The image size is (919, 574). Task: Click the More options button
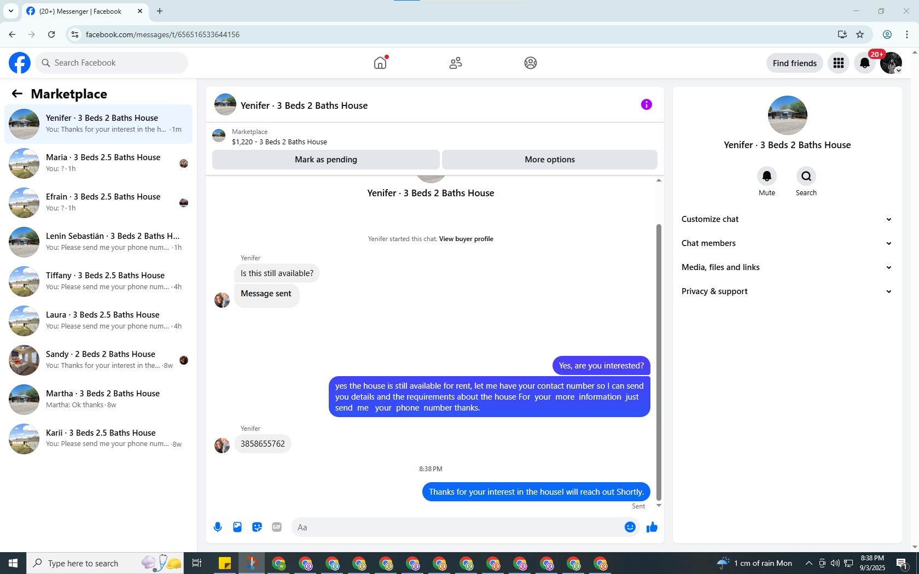550,160
